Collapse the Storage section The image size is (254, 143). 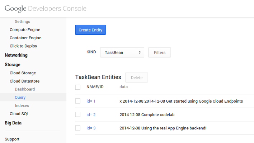[13, 65]
